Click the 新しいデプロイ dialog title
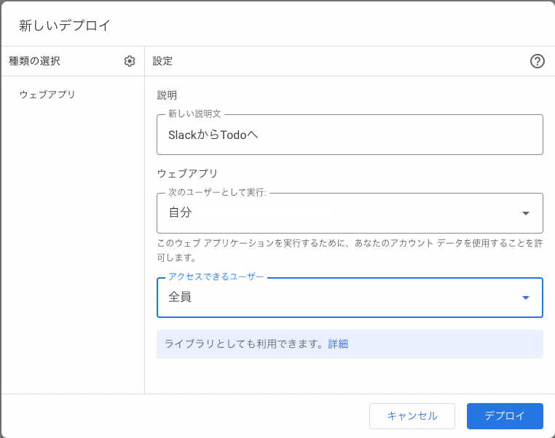This screenshot has width=555, height=438. point(65,25)
